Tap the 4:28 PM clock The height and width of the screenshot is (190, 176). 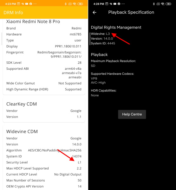tap(99, 4)
